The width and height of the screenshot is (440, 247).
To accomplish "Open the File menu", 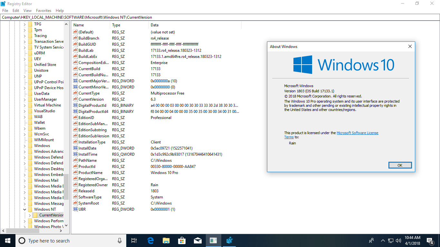I will click(5, 11).
